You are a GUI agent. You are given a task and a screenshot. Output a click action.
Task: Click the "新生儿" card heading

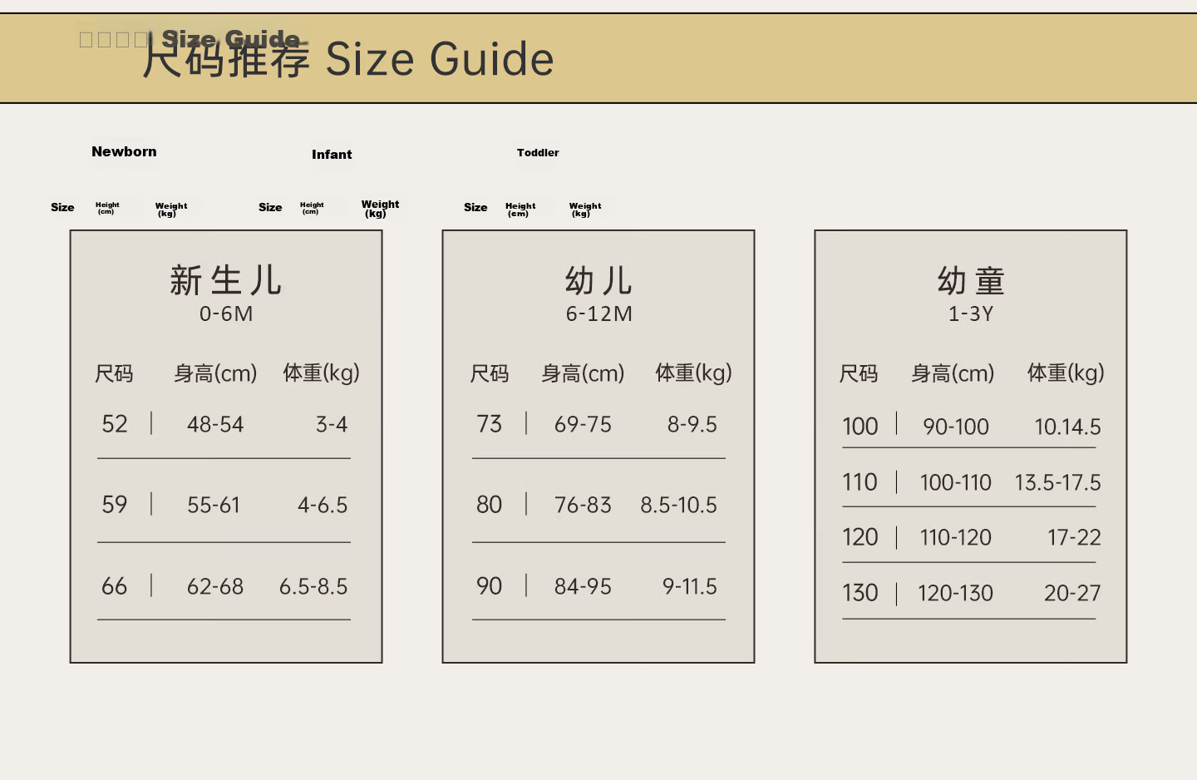coord(226,280)
